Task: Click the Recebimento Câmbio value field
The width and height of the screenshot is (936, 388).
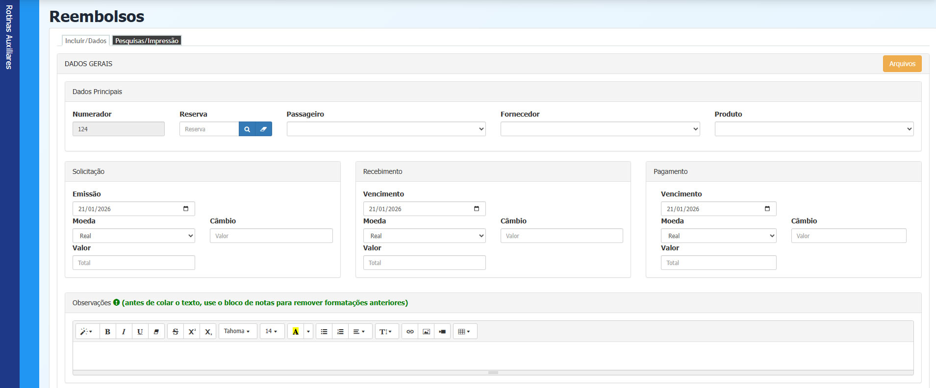Action: (562, 236)
